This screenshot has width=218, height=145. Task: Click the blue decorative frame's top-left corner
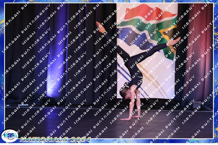coord(2,2)
